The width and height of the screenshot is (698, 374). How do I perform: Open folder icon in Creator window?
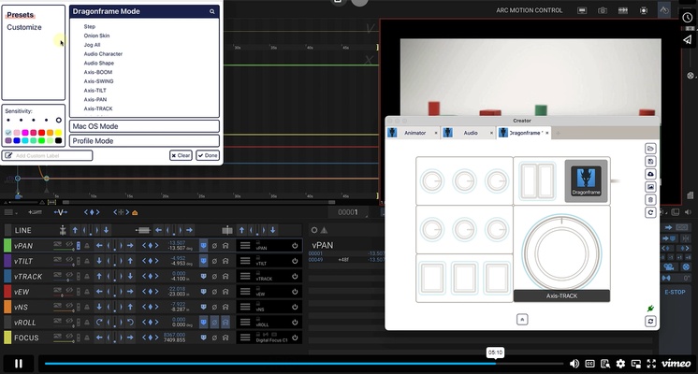[x=650, y=149]
